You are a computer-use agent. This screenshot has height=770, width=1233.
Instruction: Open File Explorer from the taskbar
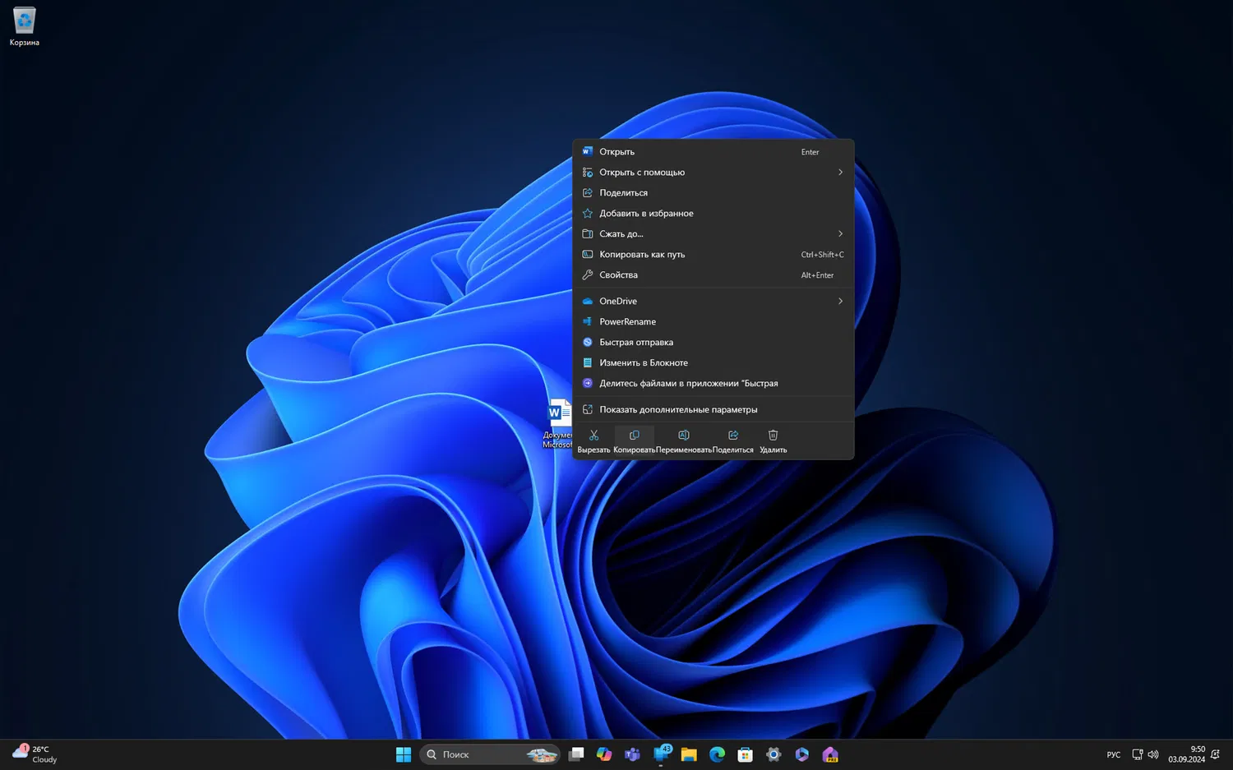tap(689, 754)
